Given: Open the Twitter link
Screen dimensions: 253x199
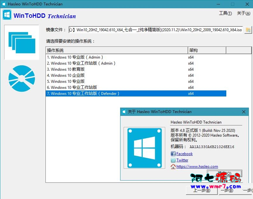Looking at the screenshot, I should 182,160.
